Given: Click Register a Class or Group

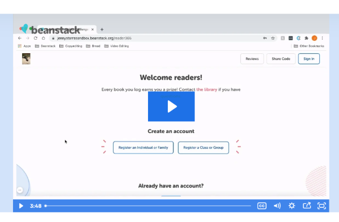Looking at the screenshot, I should [x=203, y=148].
